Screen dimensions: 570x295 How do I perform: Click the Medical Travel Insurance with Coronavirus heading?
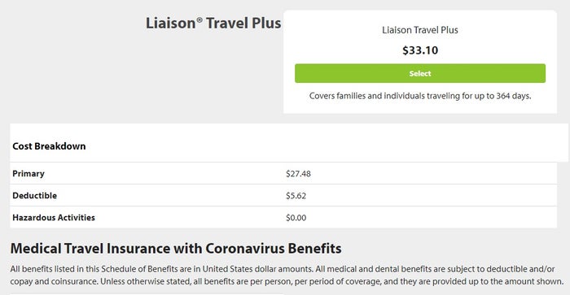click(x=176, y=249)
